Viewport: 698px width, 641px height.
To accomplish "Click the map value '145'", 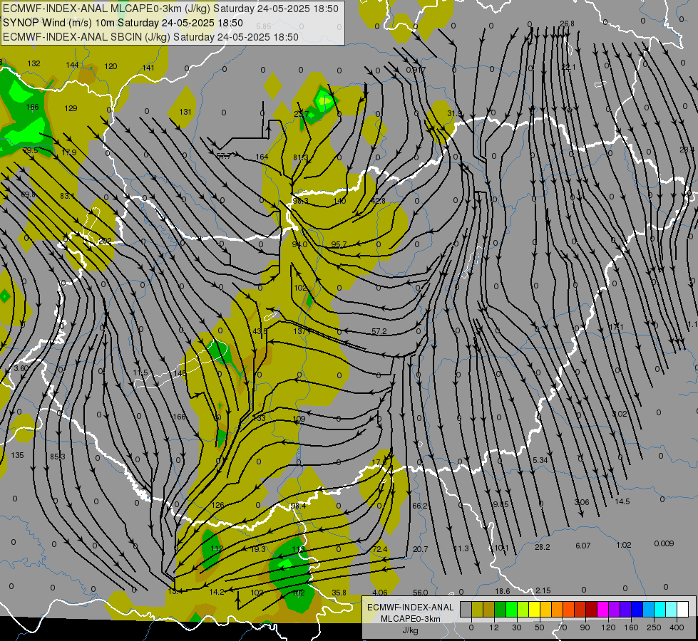I will tap(180, 373).
